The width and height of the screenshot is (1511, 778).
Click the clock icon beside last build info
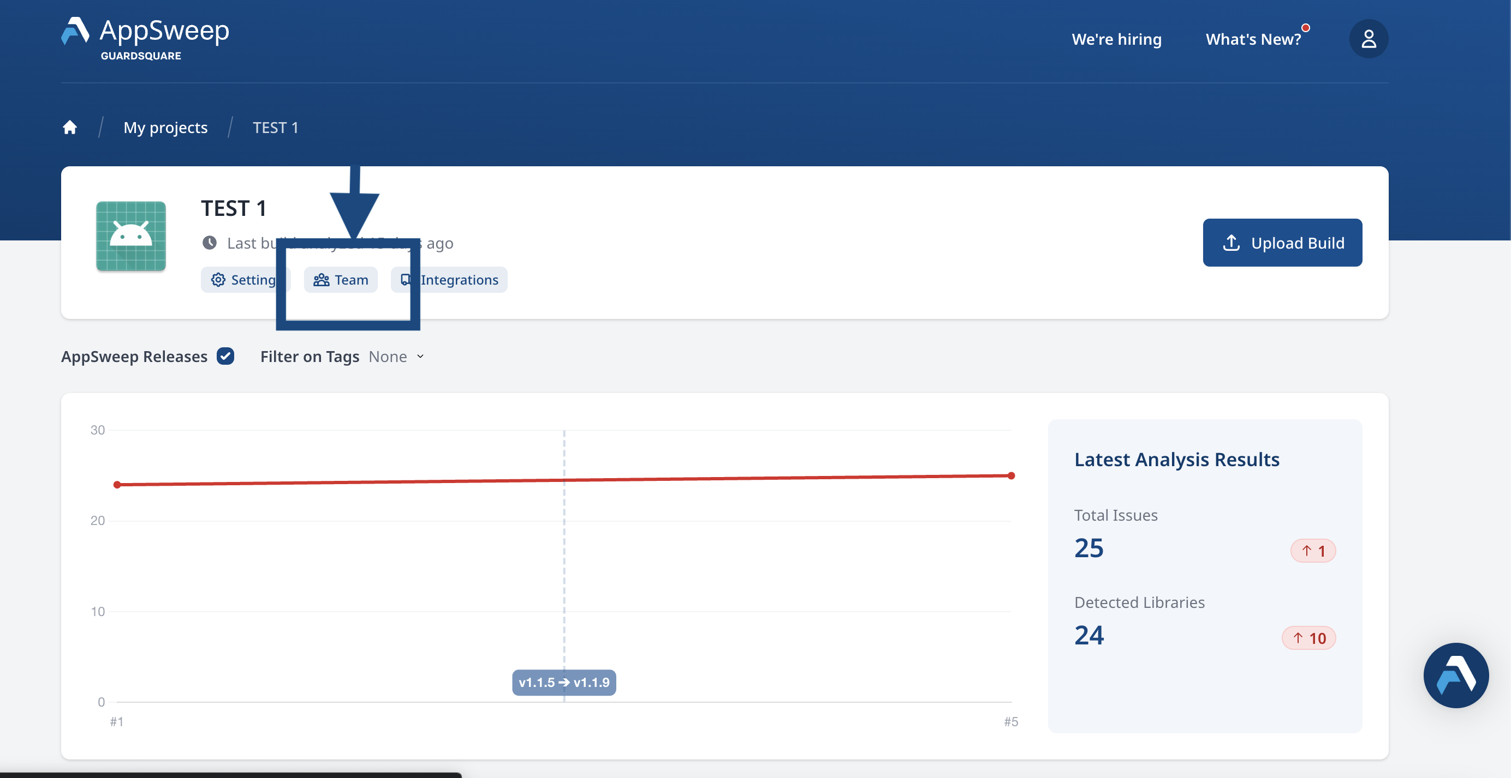point(210,243)
